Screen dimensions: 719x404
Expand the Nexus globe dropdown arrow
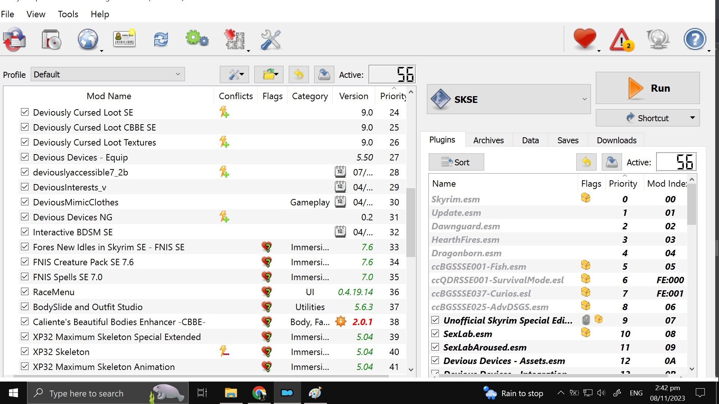tap(101, 51)
